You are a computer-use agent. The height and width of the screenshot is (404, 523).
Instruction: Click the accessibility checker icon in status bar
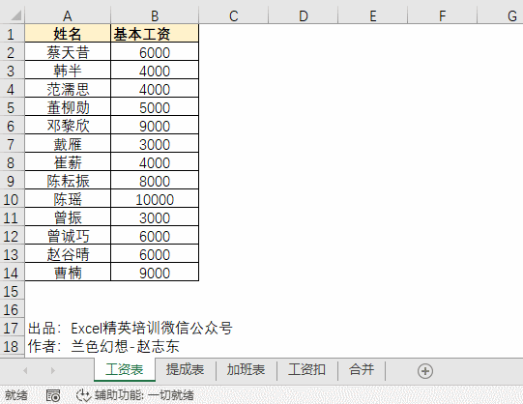[x=83, y=395]
